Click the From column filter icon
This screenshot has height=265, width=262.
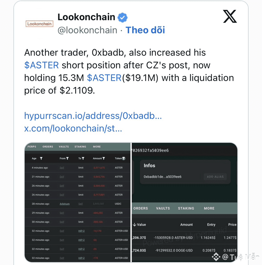67,158
